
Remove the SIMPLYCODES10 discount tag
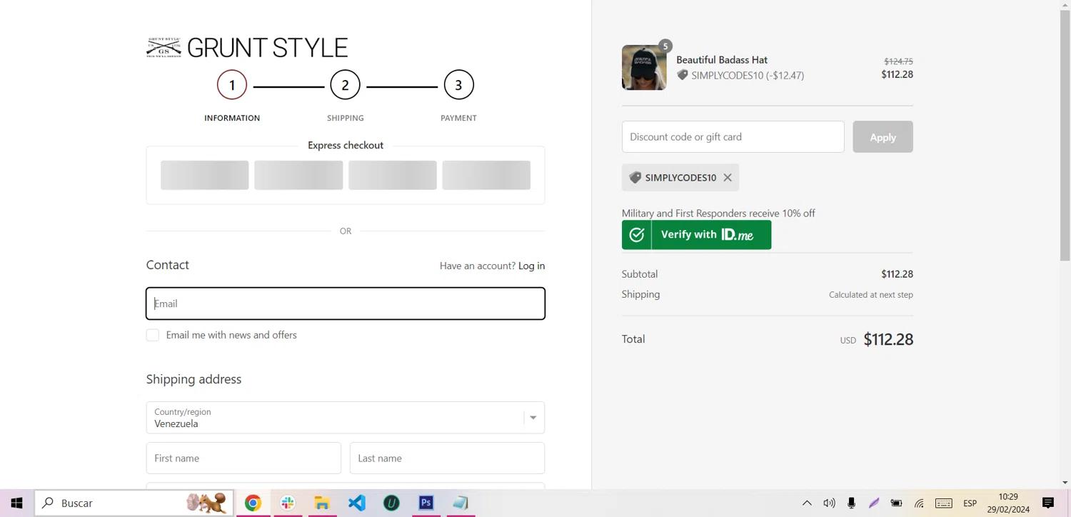pyautogui.click(x=728, y=178)
